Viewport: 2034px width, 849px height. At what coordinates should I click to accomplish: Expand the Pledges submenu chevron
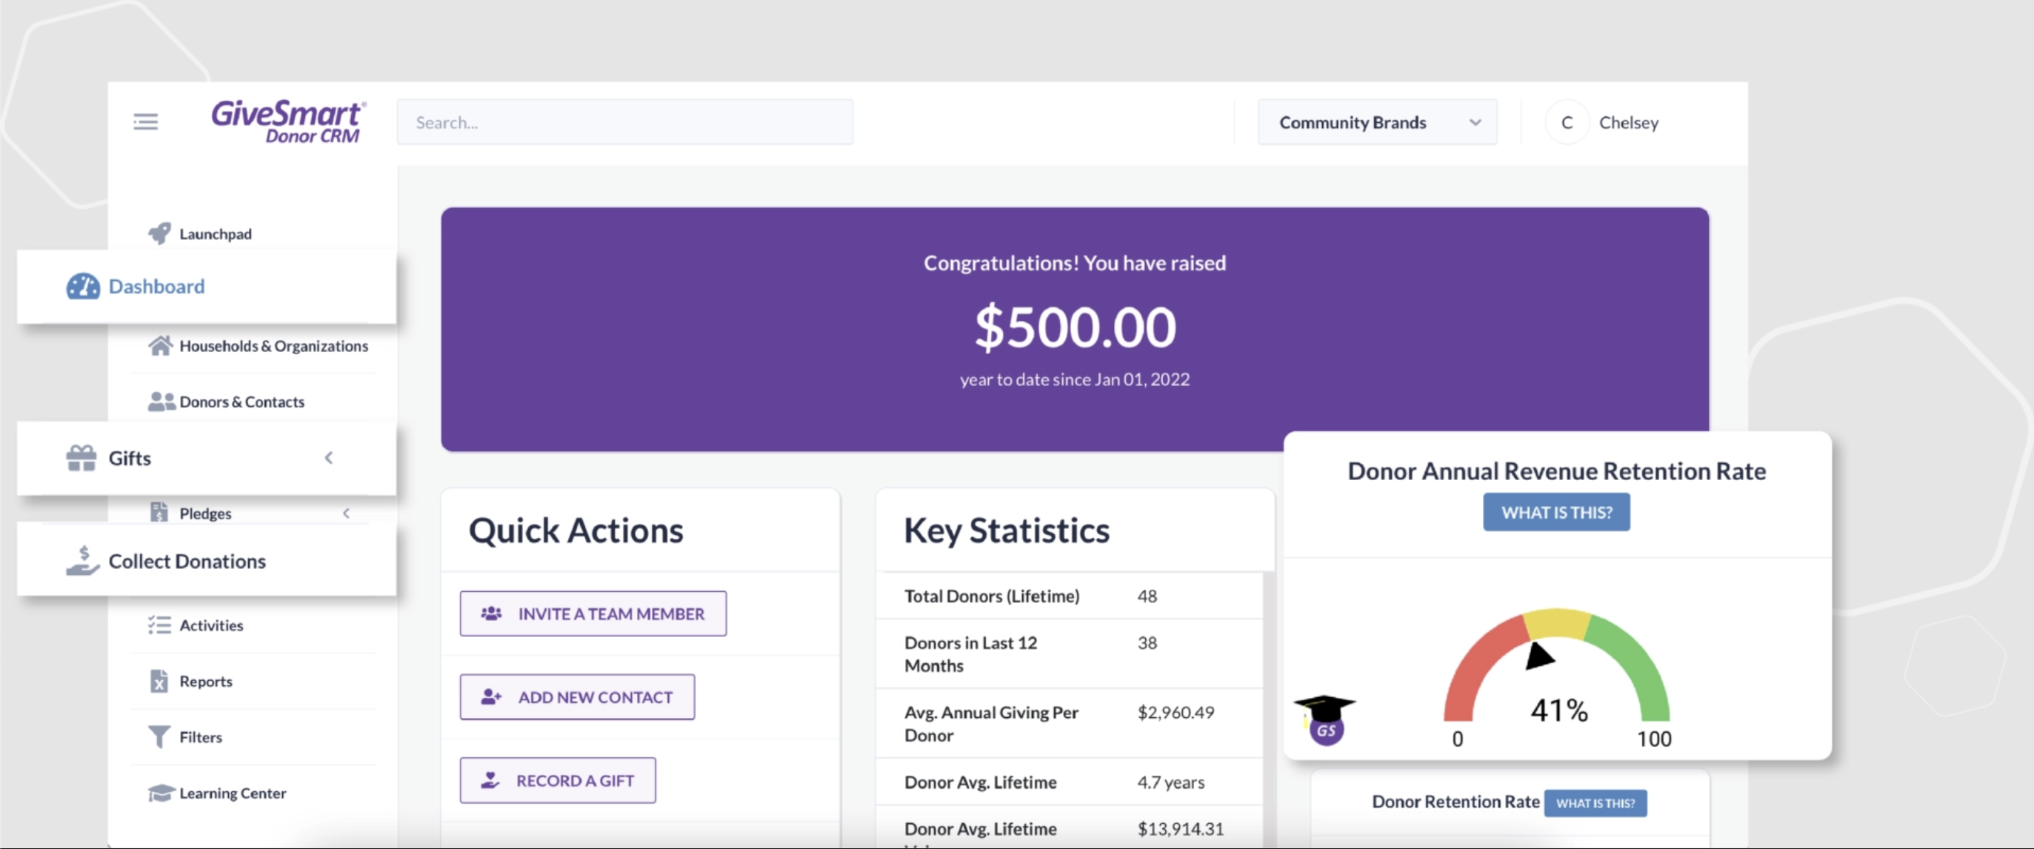click(x=346, y=513)
